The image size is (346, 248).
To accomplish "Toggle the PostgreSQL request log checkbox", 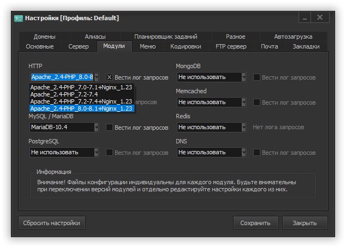I will (x=110, y=152).
